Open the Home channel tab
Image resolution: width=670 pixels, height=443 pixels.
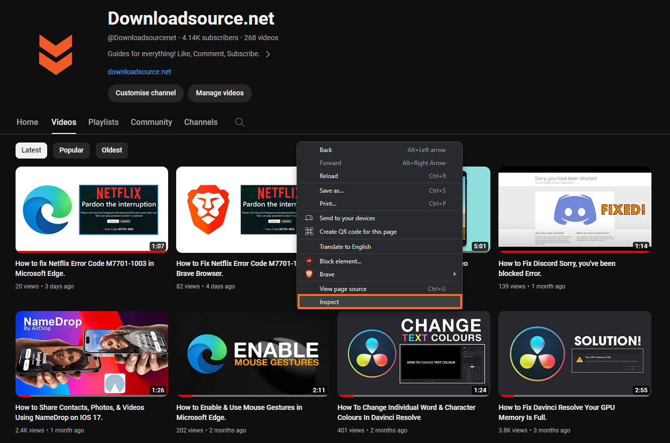click(x=27, y=122)
